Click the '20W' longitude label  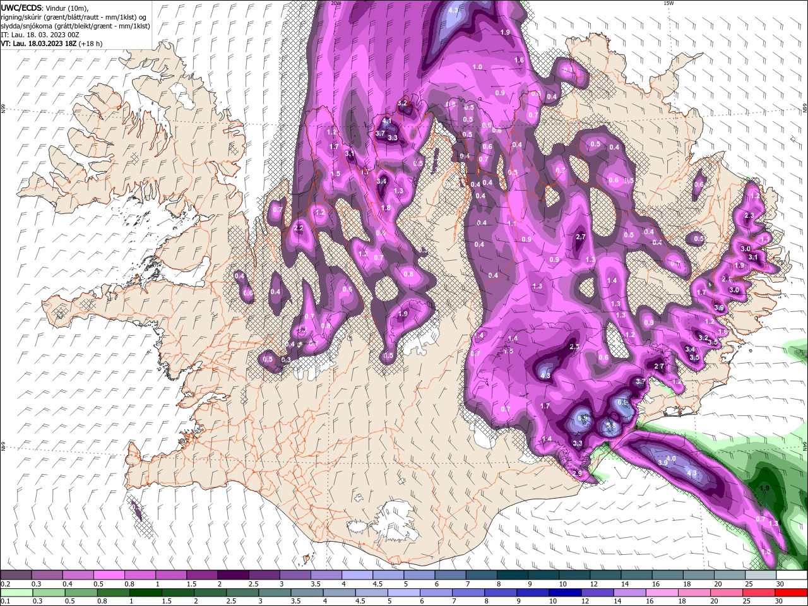point(336,3)
